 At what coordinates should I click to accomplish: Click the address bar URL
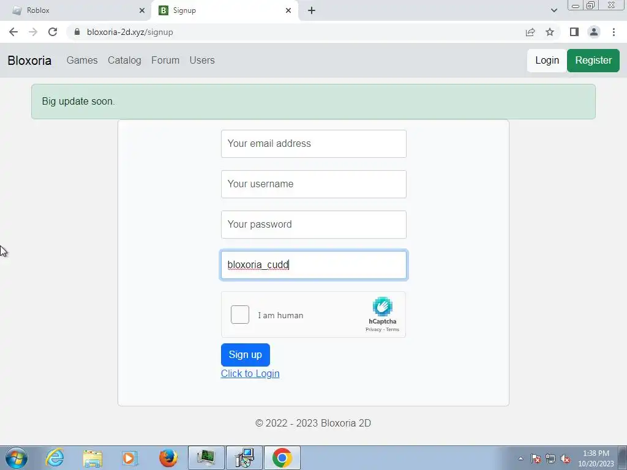(130, 32)
